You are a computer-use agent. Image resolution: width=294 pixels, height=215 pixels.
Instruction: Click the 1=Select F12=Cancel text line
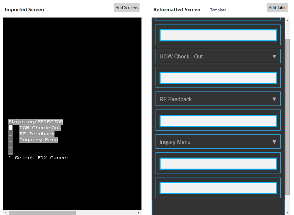click(39, 158)
